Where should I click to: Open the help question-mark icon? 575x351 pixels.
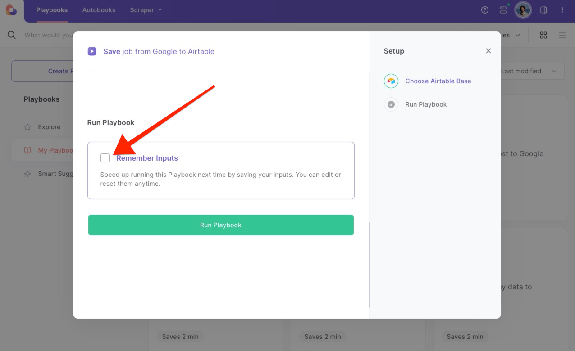click(x=485, y=10)
